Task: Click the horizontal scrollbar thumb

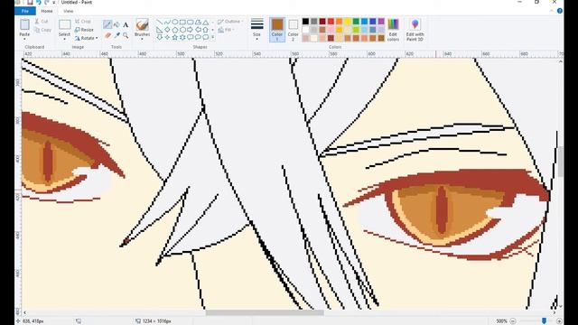Action: coord(265,312)
